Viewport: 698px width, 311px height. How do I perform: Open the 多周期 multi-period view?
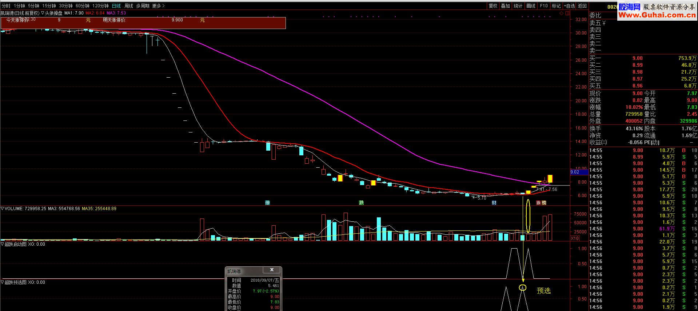coord(143,6)
